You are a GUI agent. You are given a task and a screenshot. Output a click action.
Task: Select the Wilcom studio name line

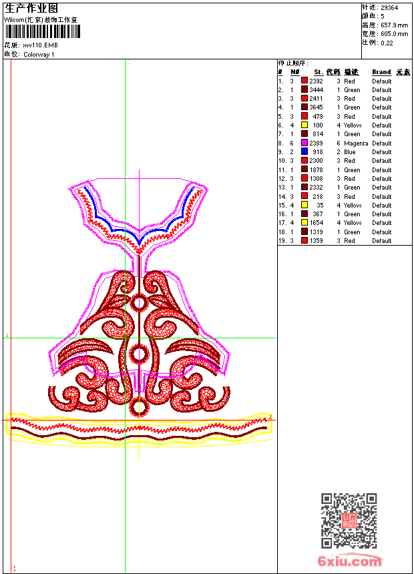tap(40, 20)
